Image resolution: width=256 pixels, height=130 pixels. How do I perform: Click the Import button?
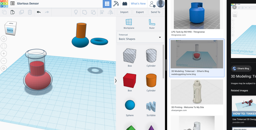tap(124, 12)
